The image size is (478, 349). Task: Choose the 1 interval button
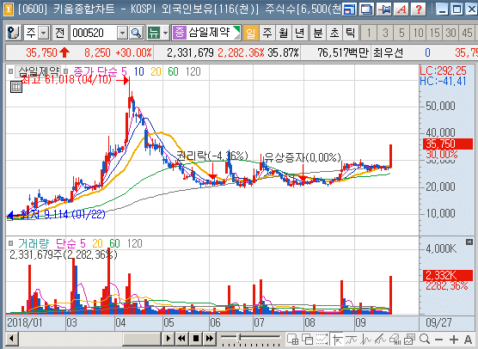(369, 33)
